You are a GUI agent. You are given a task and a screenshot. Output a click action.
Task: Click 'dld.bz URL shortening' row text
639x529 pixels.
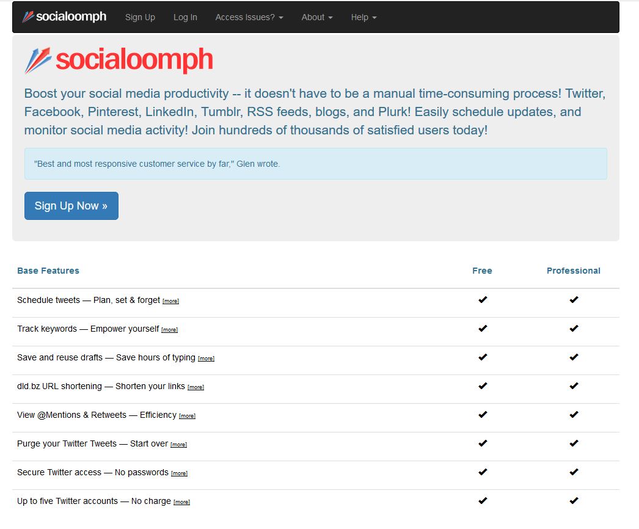click(101, 386)
